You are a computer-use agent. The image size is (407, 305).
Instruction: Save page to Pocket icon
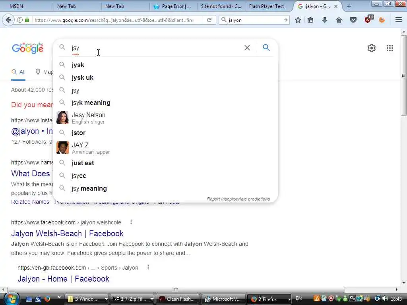(x=353, y=20)
